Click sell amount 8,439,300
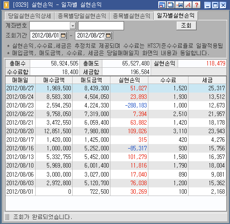 (97, 88)
